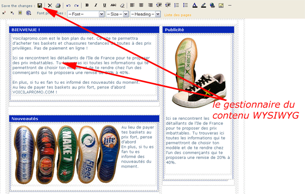Screen dimensions: 305x194
Task: Select the BIENVENUE ! section header
Action: [x=84, y=30]
